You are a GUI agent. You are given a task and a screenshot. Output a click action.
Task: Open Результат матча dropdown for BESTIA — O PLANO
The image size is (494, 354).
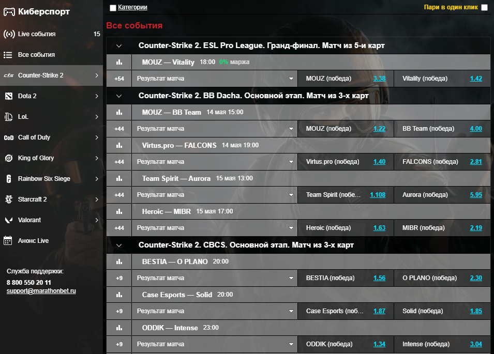point(215,278)
